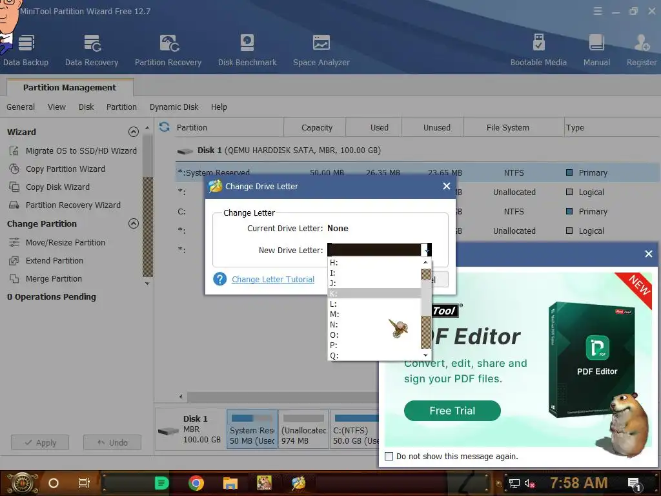Open the Data Backup tool
Image resolution: width=661 pixels, height=496 pixels.
pyautogui.click(x=26, y=50)
